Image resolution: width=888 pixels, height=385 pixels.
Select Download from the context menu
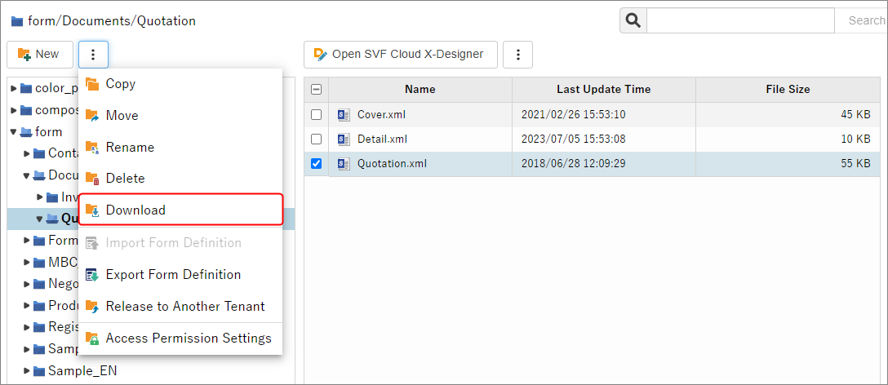(x=135, y=210)
